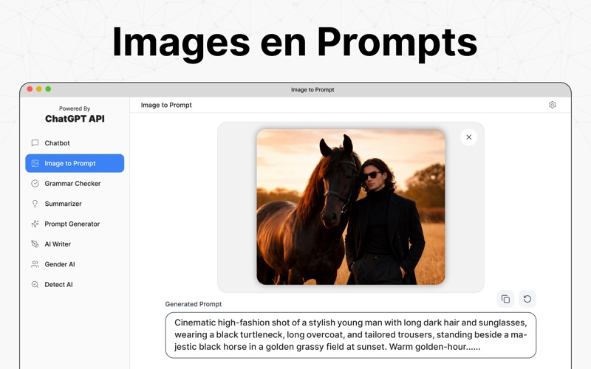
Task: Select Image to Prompt in sidebar
Action: [x=75, y=163]
